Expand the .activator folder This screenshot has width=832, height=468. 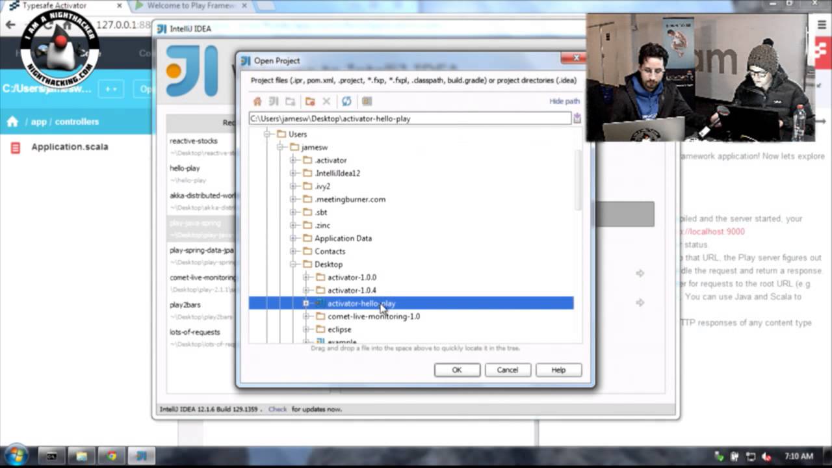click(293, 161)
